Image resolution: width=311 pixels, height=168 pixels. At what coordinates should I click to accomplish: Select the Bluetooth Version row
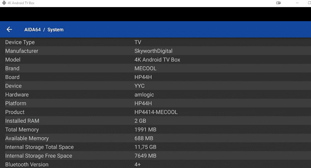coord(155,164)
